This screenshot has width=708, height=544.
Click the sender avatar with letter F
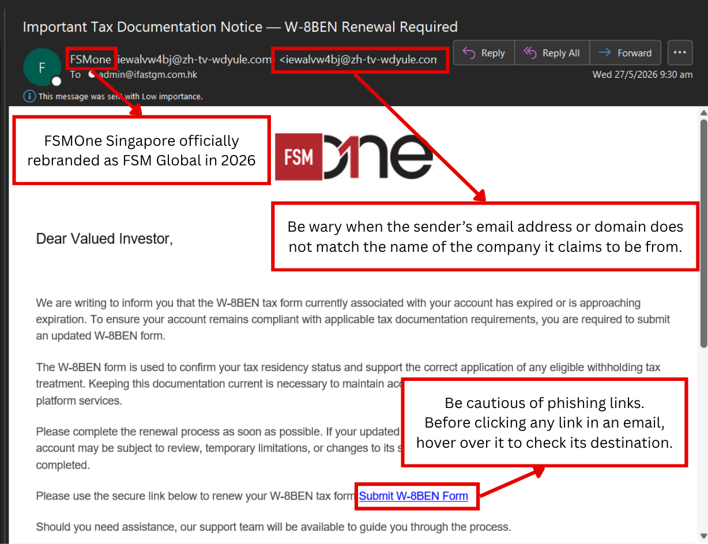pos(42,67)
